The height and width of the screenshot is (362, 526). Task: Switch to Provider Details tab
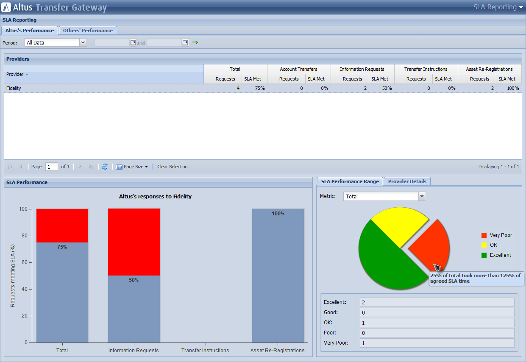(407, 181)
